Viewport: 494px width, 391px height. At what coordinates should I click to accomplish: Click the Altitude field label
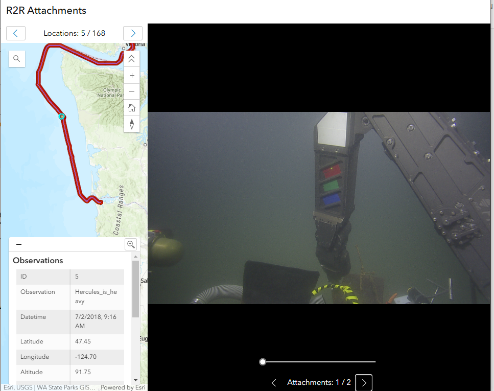pos(31,372)
